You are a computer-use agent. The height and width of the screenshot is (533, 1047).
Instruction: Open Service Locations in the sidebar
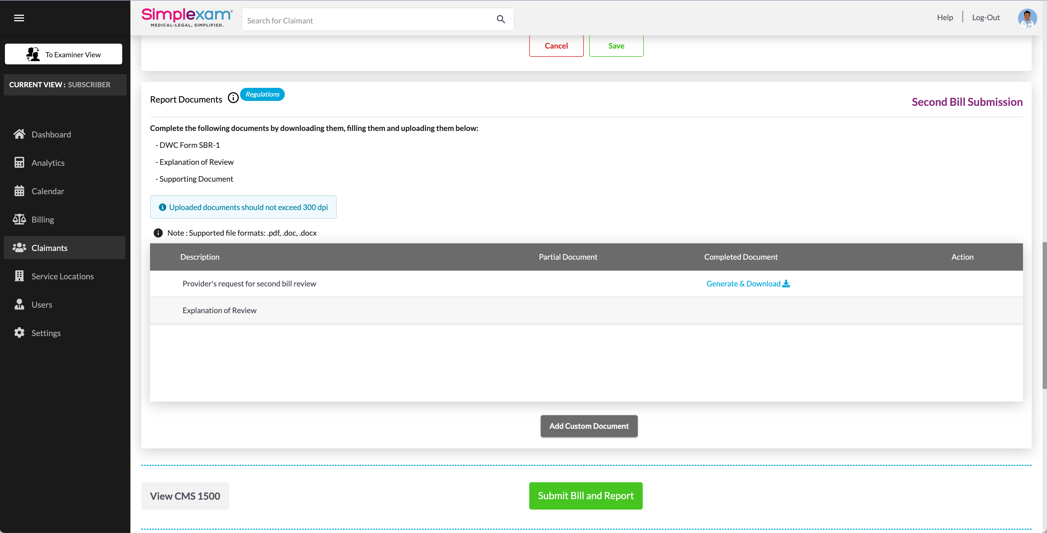pyautogui.click(x=62, y=277)
